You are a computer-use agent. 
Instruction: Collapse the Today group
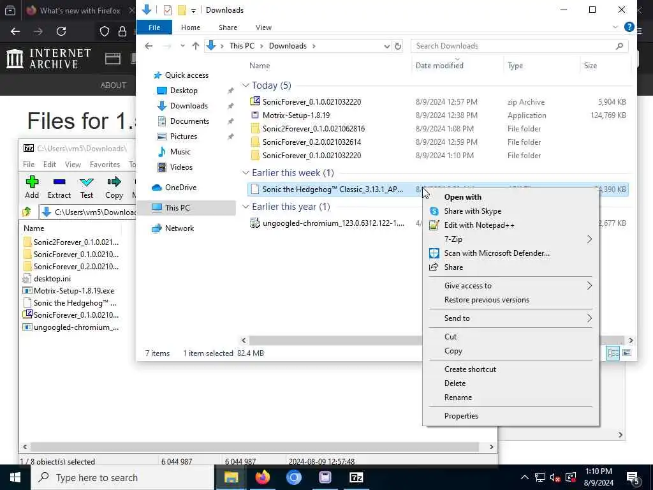coord(246,85)
